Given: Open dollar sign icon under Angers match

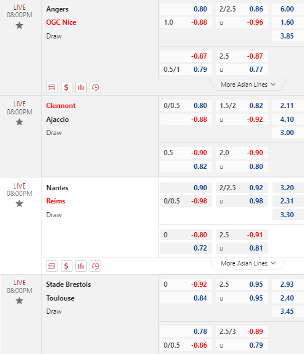Looking at the screenshot, I should coord(66,87).
